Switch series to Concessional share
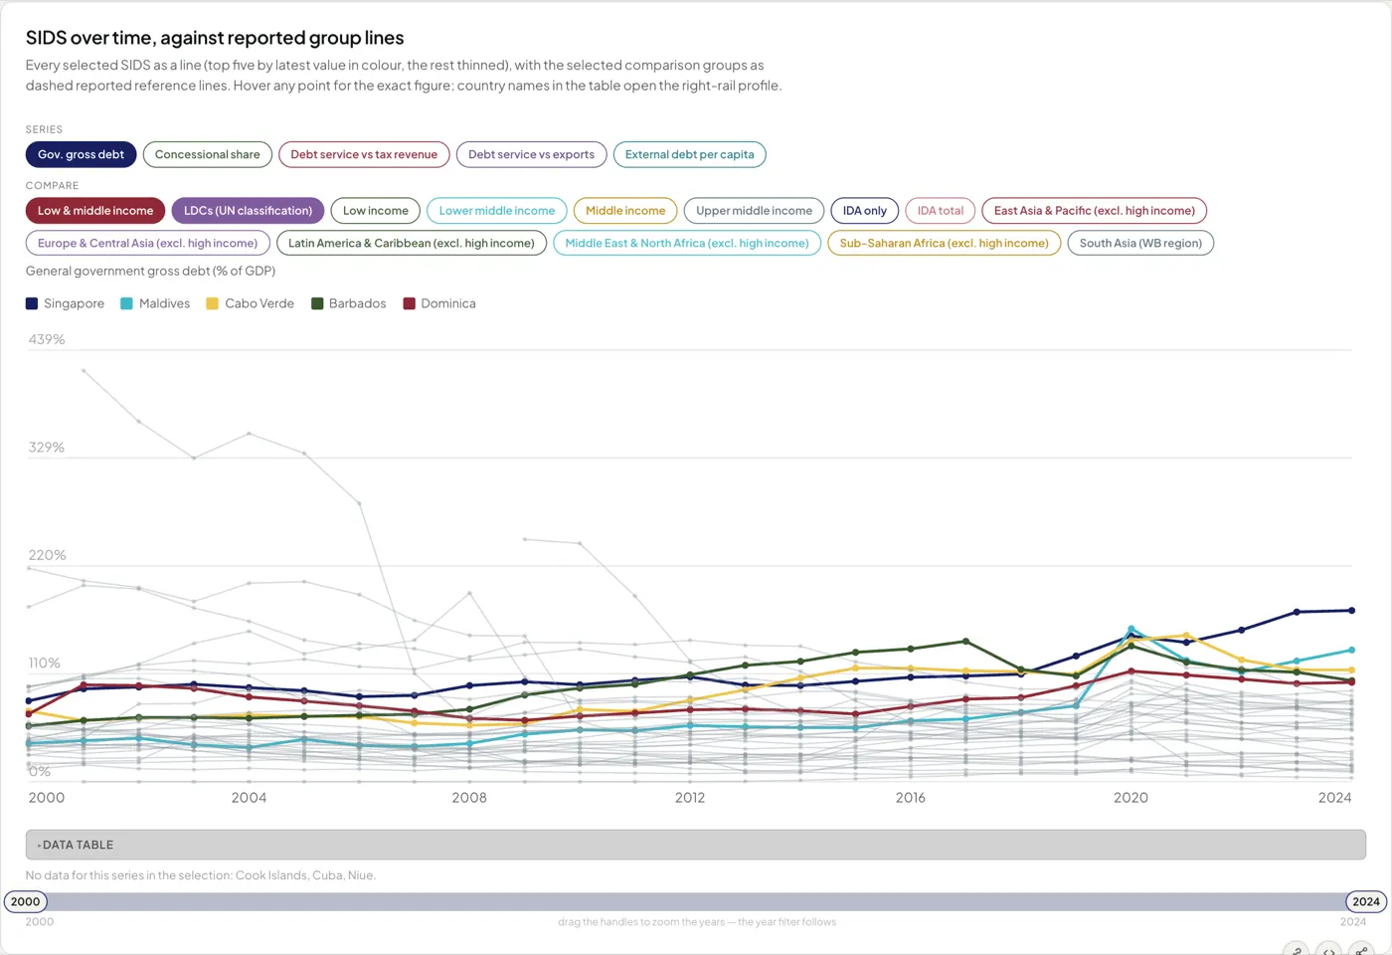Image resolution: width=1392 pixels, height=955 pixels. [208, 154]
